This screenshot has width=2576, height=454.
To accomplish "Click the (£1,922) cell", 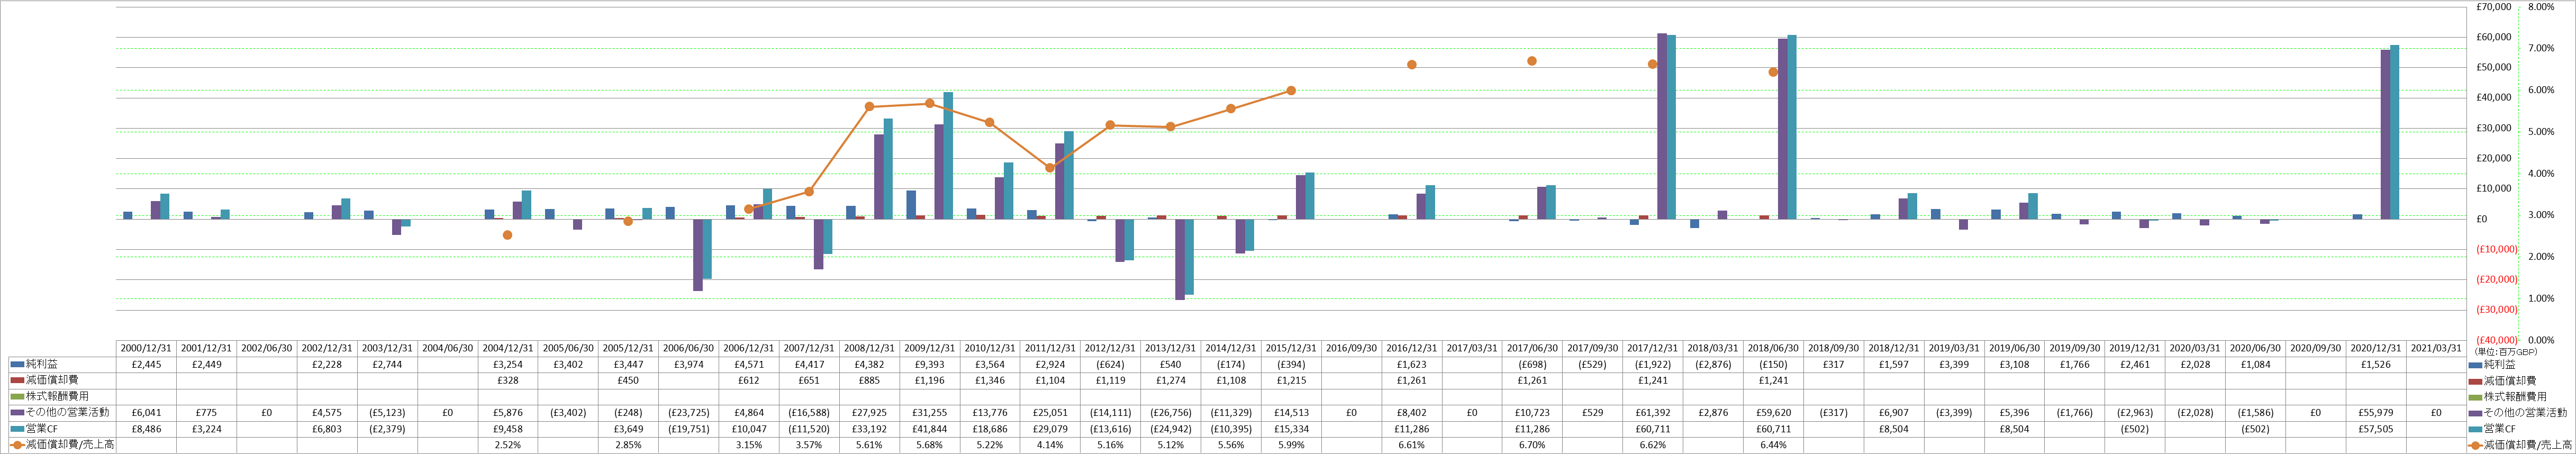I will point(1652,365).
